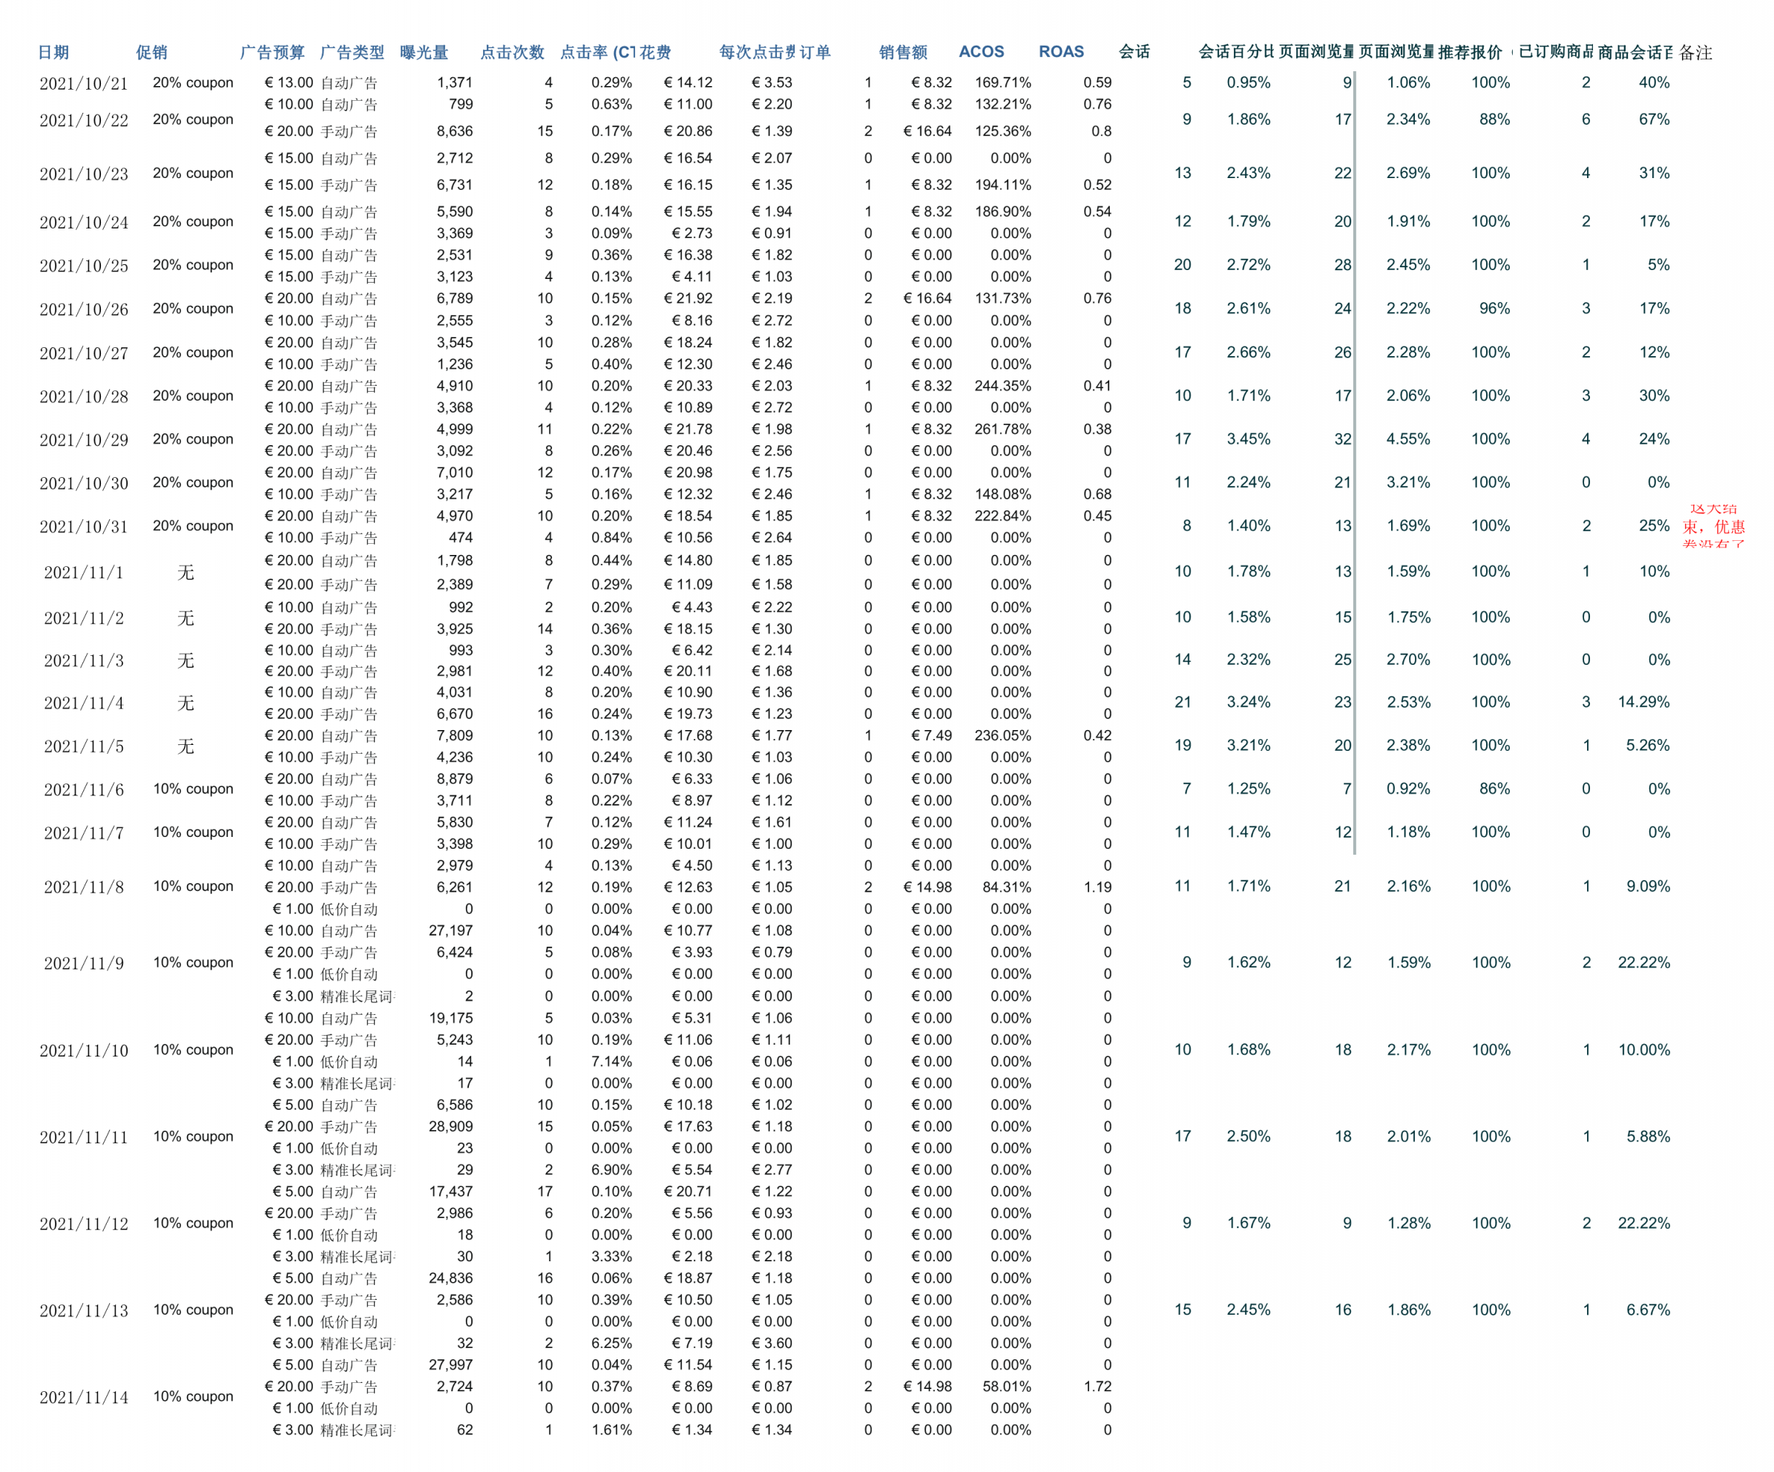Click the click rate value 6.90%
1774x1472 pixels.
pos(611,1171)
